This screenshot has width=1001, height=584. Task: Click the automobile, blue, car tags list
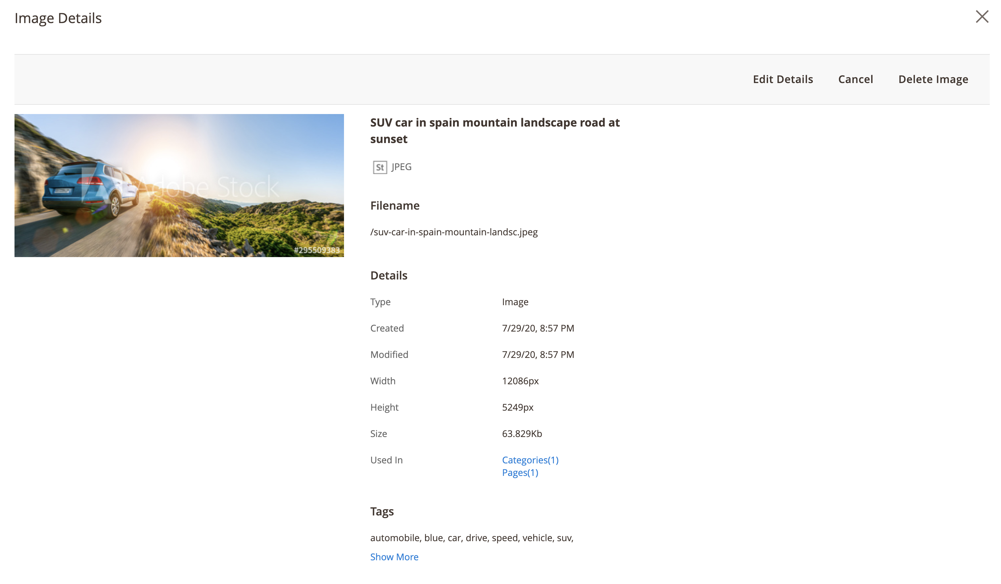(472, 538)
